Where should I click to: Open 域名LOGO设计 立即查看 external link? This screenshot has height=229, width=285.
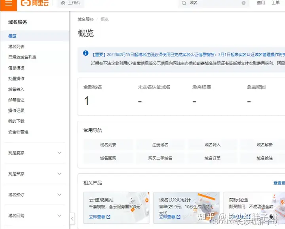pyautogui.click(x=170, y=217)
